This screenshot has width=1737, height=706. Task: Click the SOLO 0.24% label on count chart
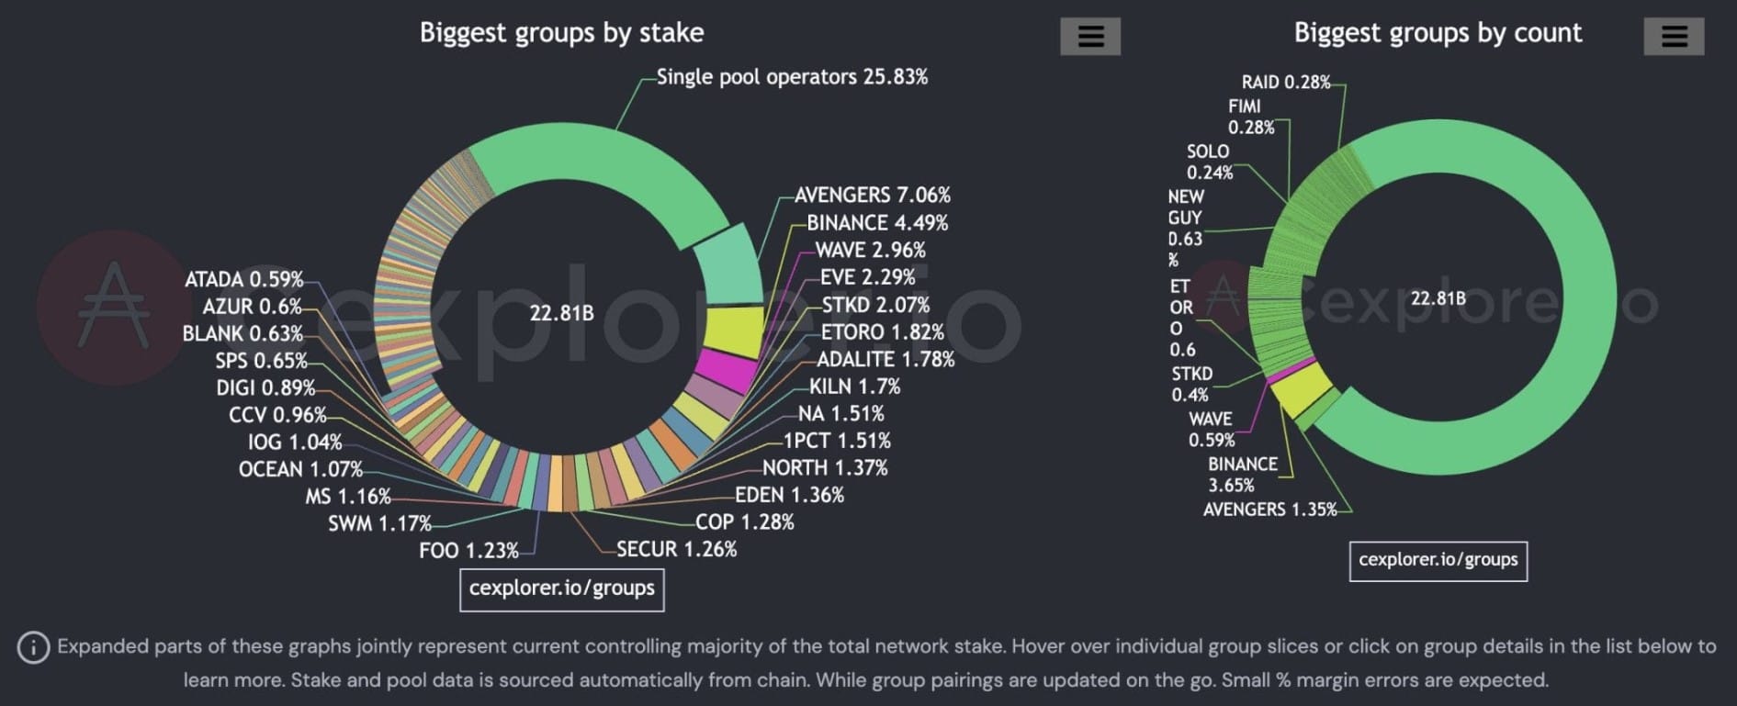pyautogui.click(x=1209, y=160)
